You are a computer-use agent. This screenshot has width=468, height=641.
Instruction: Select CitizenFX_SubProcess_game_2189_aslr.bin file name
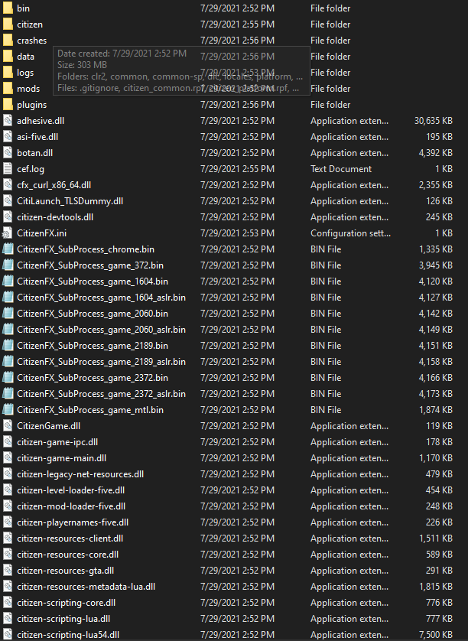102,362
